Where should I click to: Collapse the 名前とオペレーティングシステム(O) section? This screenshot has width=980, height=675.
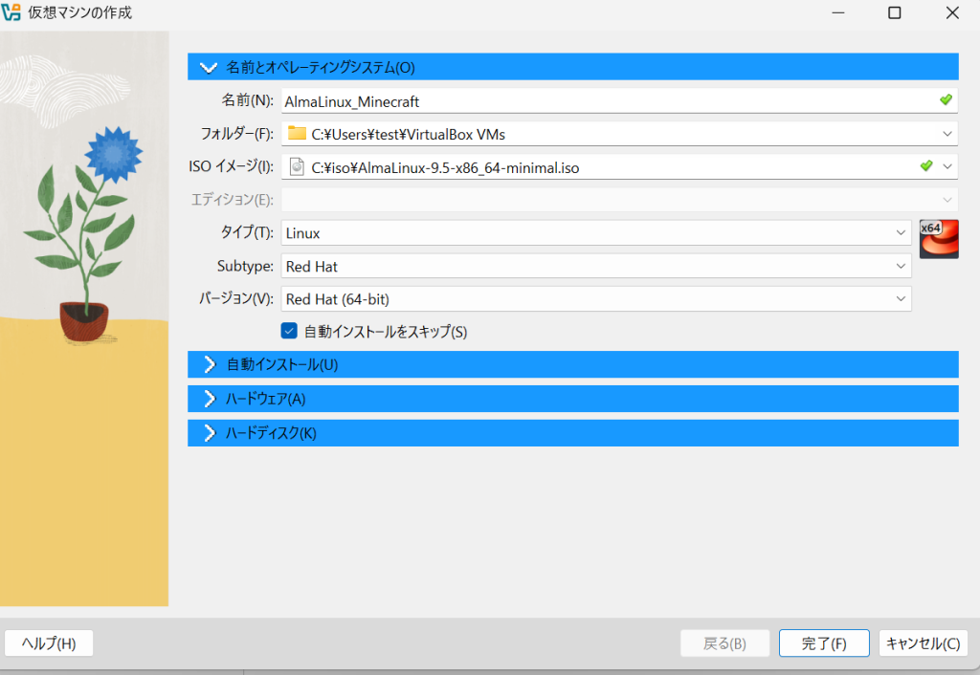pos(573,67)
